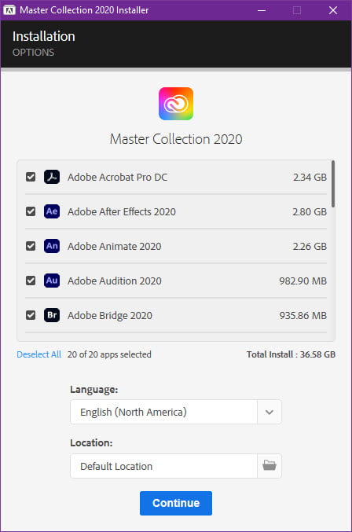Click the 2.80 GB size value
The height and width of the screenshot is (532, 352).
pyautogui.click(x=310, y=211)
